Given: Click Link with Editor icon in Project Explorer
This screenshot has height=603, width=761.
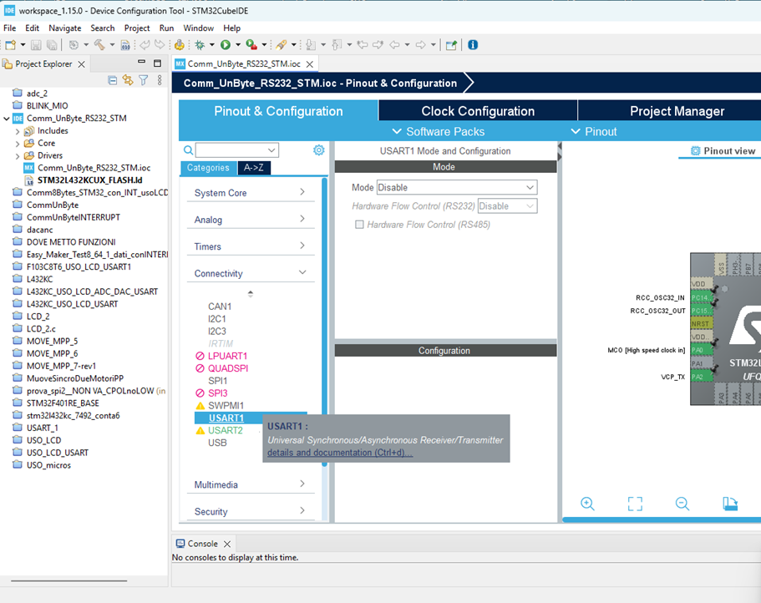Looking at the screenshot, I should click(128, 80).
